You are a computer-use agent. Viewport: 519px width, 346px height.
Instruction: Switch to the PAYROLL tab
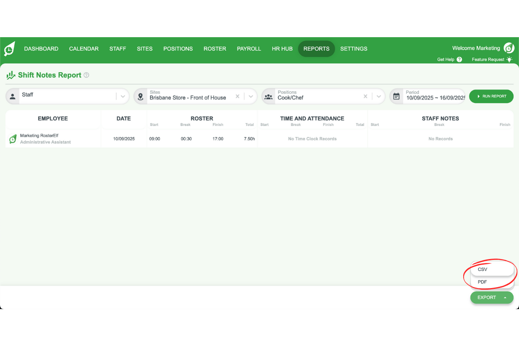tap(249, 48)
